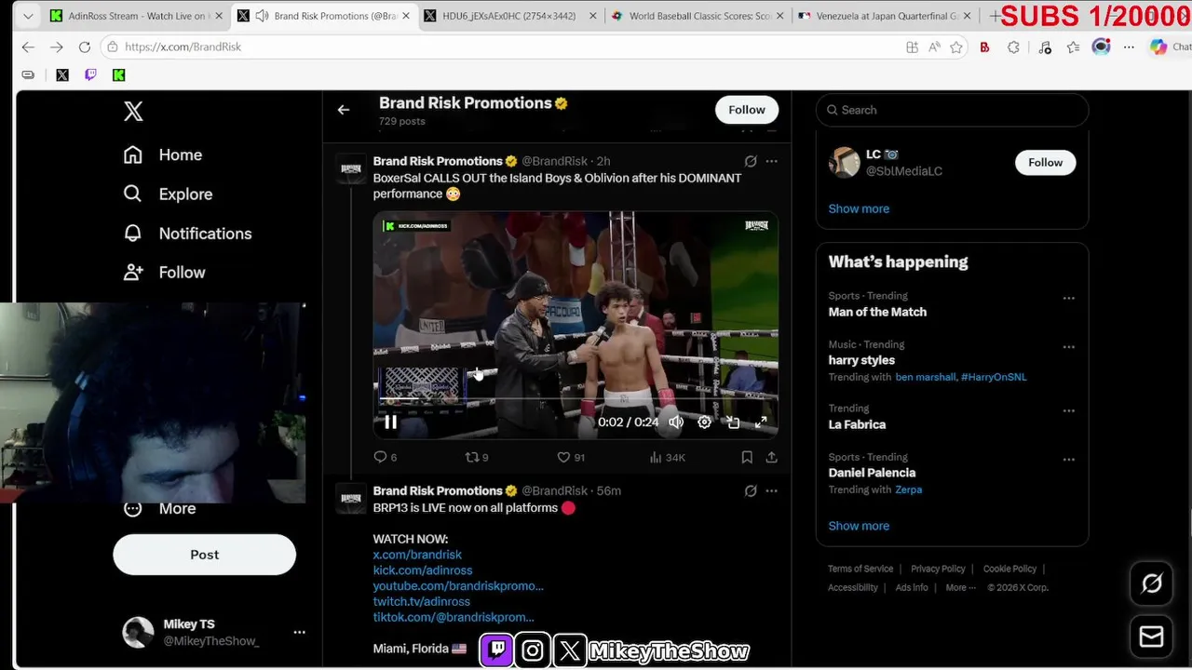Image resolution: width=1192 pixels, height=670 pixels.
Task: Open youtube.com/brandriskpromo link
Action: pyautogui.click(x=458, y=586)
